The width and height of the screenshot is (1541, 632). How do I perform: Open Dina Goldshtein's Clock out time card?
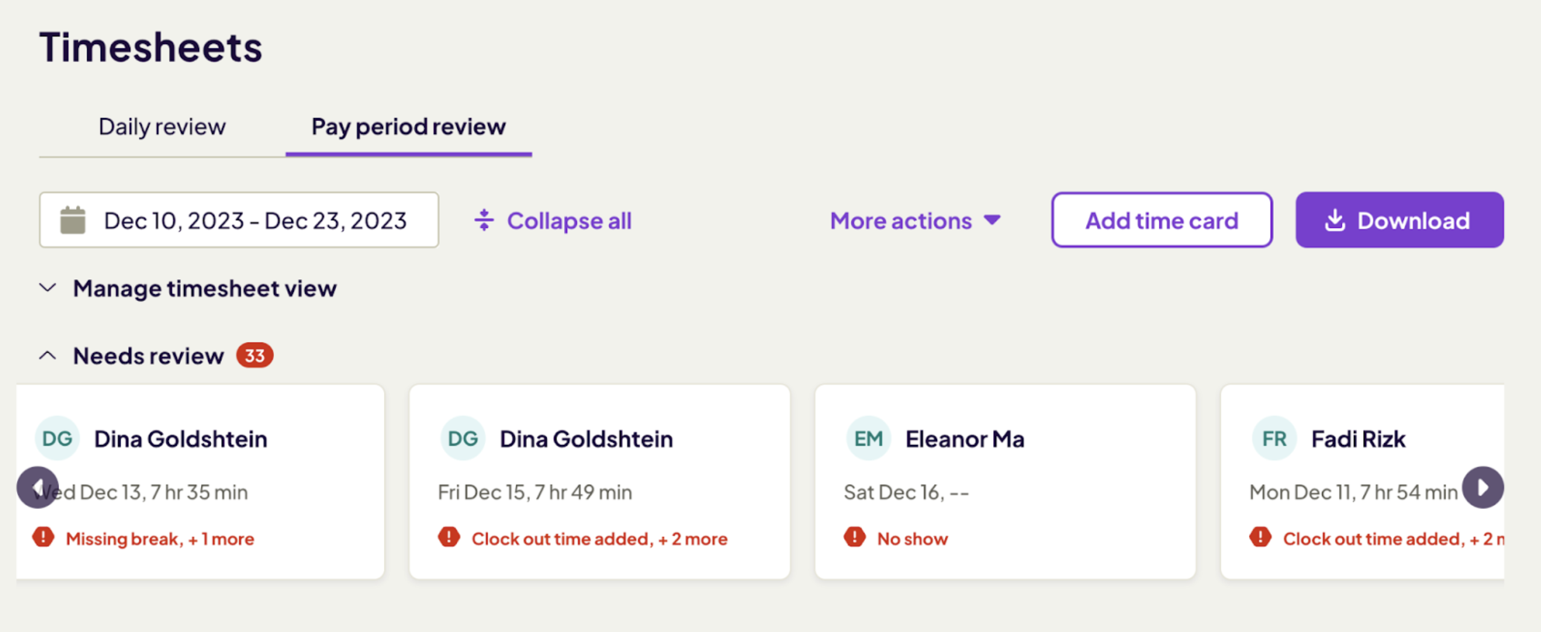click(600, 482)
